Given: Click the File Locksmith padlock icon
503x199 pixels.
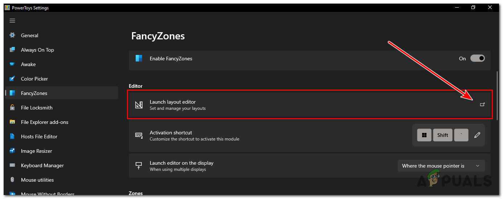Looking at the screenshot, I should [12, 108].
